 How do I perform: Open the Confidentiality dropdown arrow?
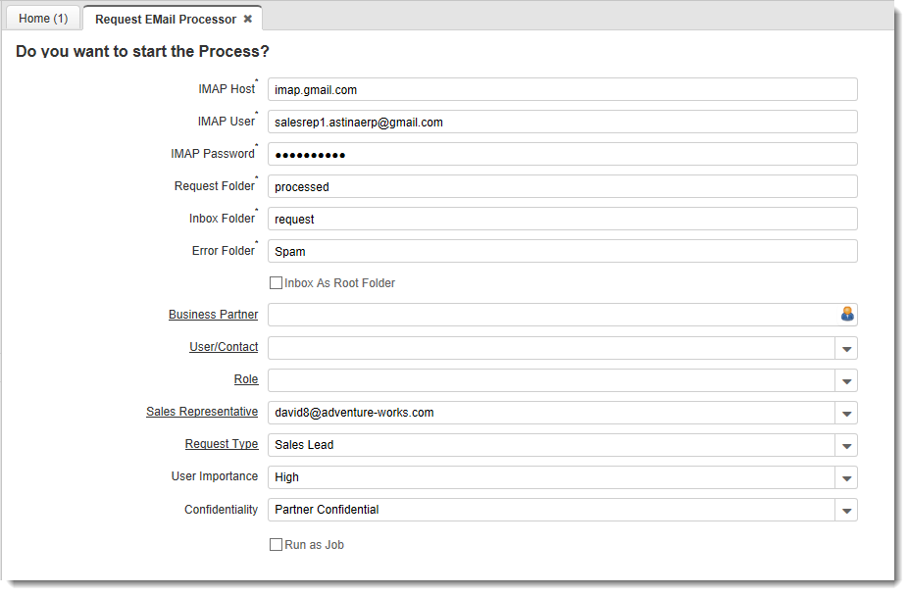(x=846, y=510)
